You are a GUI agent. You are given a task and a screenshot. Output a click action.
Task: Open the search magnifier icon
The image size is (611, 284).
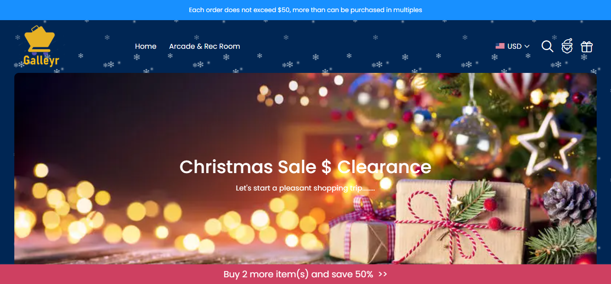547,46
